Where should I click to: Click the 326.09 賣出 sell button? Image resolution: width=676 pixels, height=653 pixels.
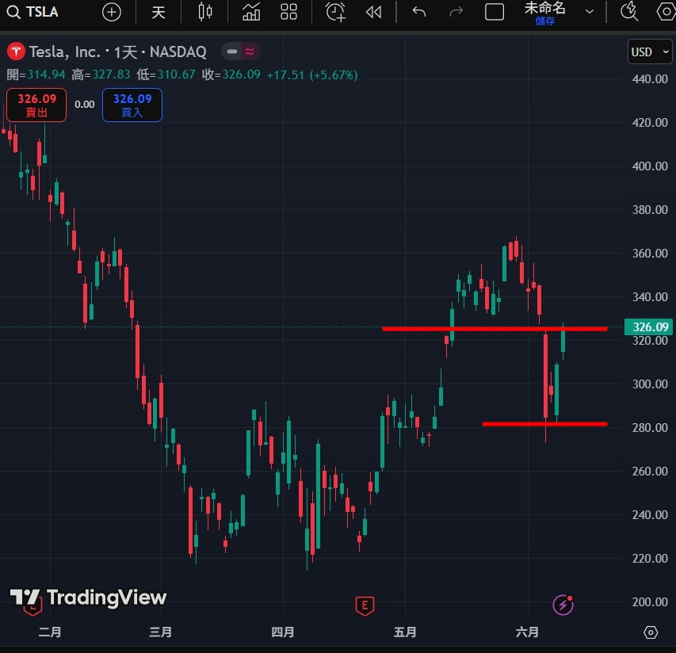click(36, 105)
